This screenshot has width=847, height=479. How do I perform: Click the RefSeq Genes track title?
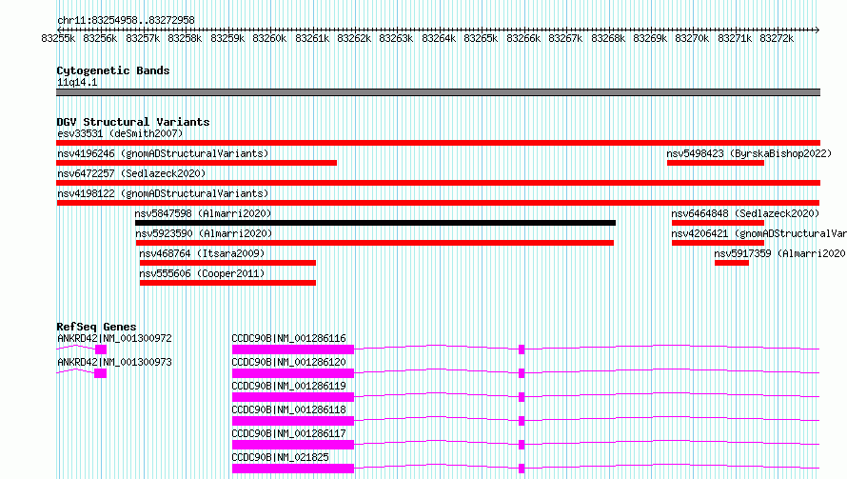pyautogui.click(x=96, y=327)
